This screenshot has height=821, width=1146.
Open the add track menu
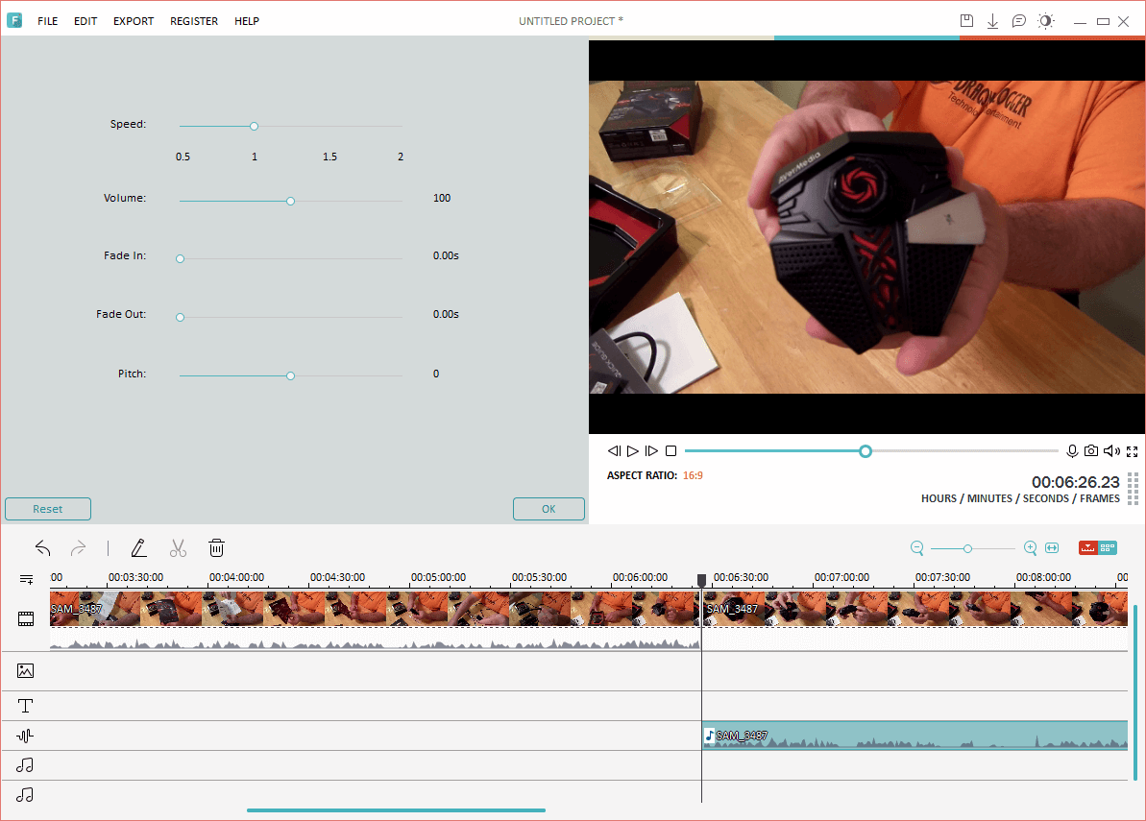point(26,579)
